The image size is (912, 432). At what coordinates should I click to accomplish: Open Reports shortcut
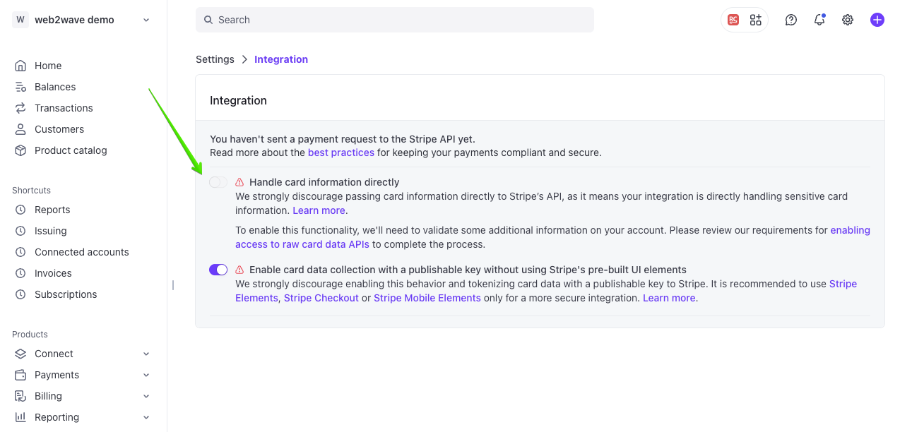52,210
